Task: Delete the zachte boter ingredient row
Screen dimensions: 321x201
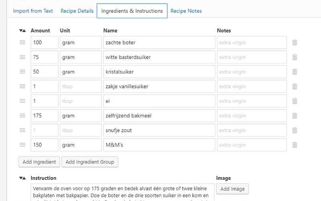Action: pyautogui.click(x=295, y=43)
